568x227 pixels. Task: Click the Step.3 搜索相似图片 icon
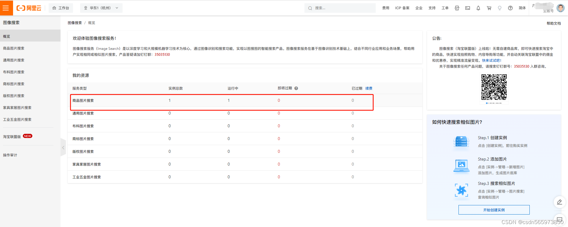[461, 190]
